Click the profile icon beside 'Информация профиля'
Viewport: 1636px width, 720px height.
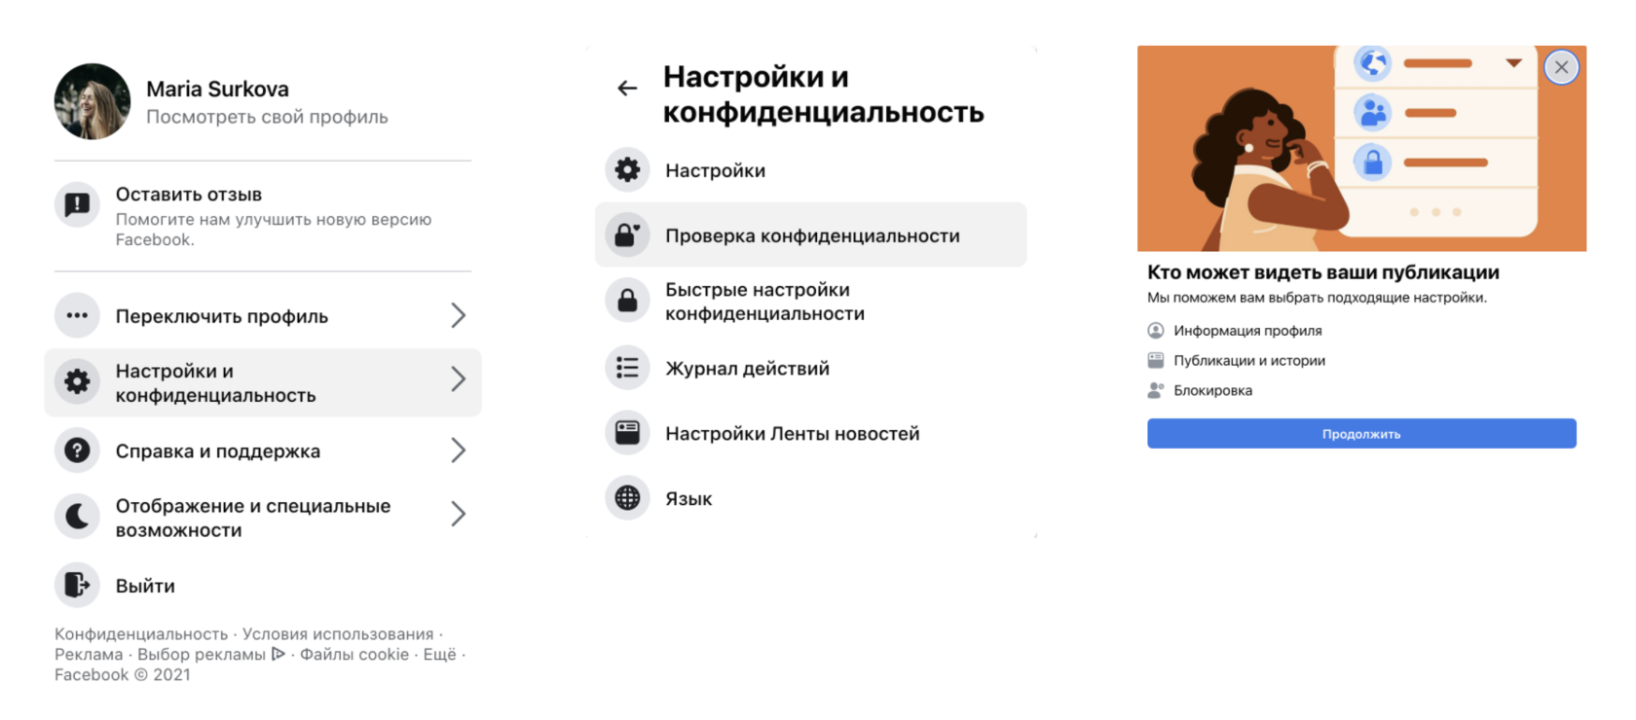[x=1156, y=331]
